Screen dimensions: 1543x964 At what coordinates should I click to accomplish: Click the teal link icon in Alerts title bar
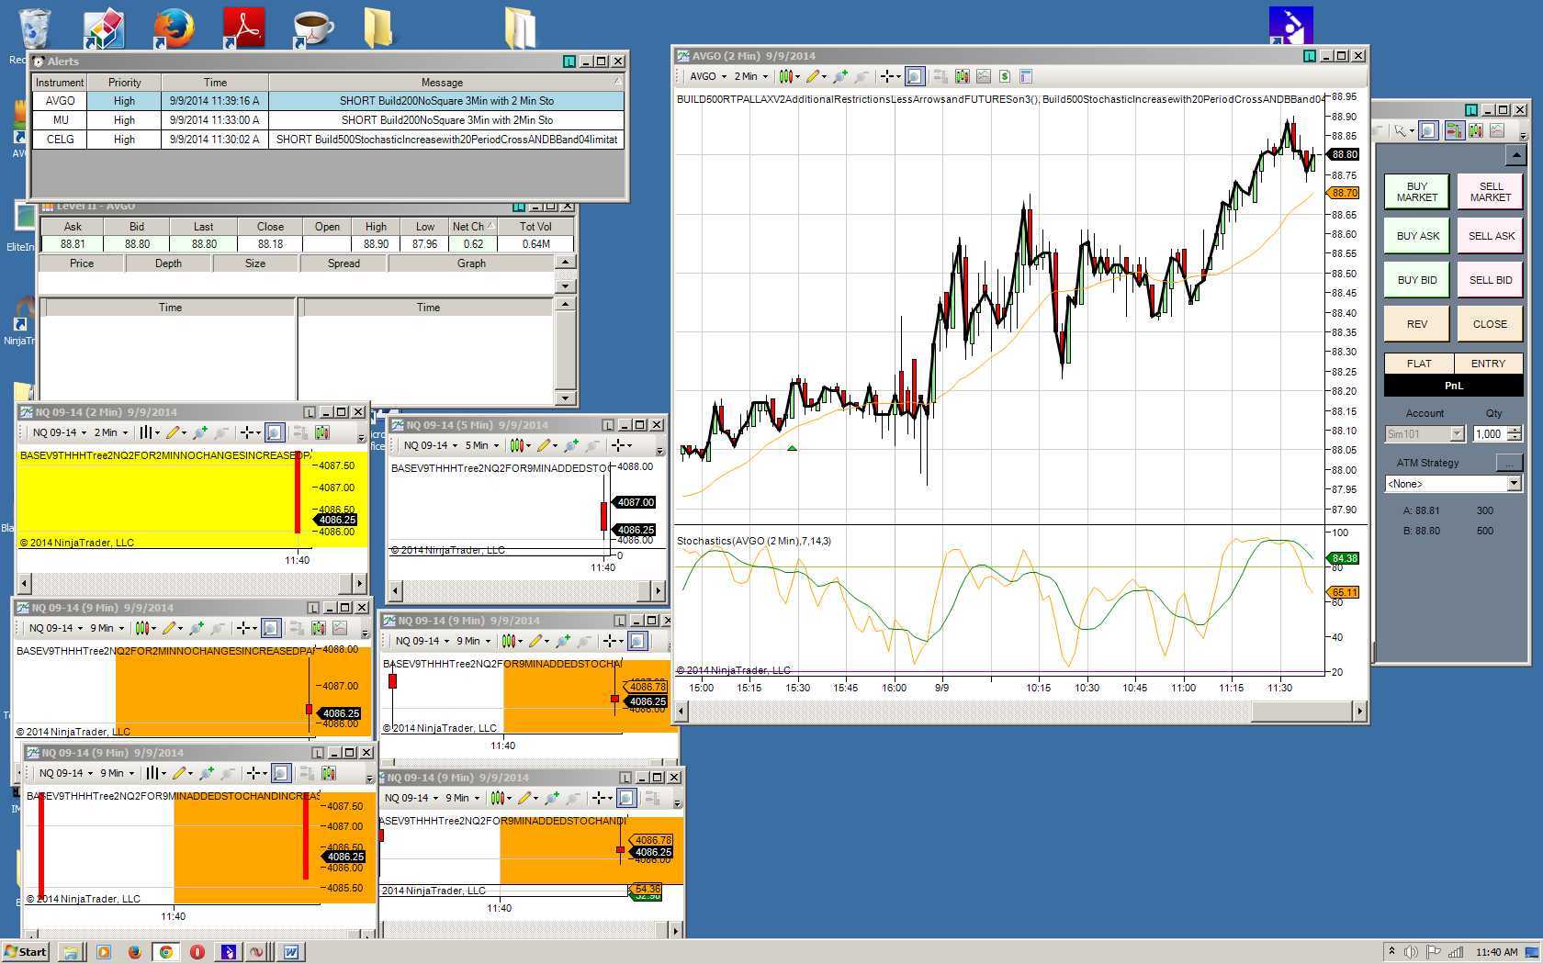(569, 62)
